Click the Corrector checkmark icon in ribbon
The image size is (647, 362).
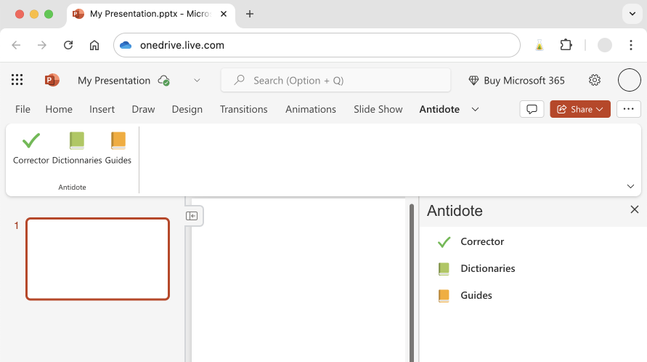click(30, 141)
